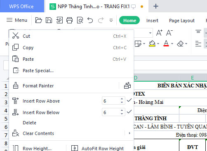
Task: Click the BIÊN BẢN XÁC NHẬN title cell
Action: [x=170, y=86]
